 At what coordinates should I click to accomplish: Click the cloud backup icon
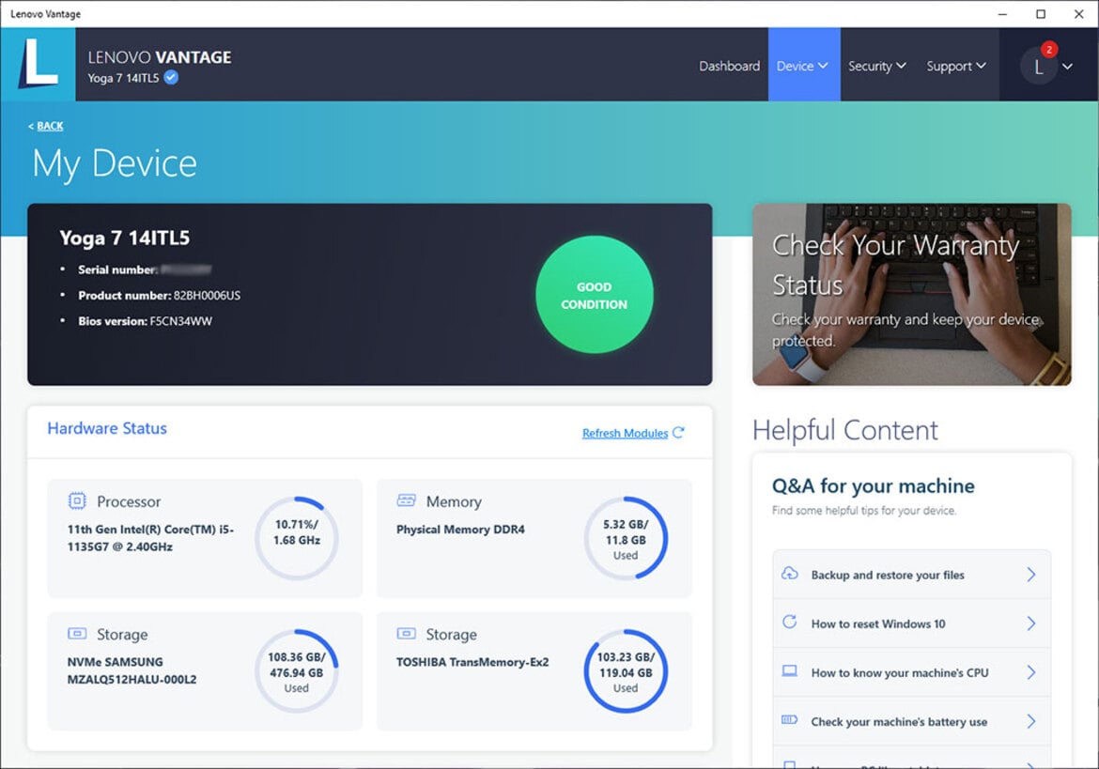pos(790,574)
